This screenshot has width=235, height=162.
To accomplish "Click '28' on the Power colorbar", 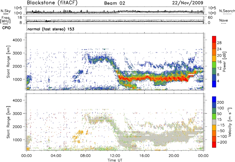I will pos(219,43).
